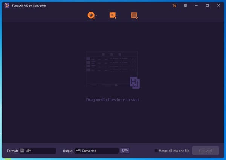Open the MP4 Format selector

pos(38,151)
